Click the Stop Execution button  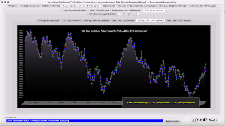pyautogui.click(x=173, y=121)
